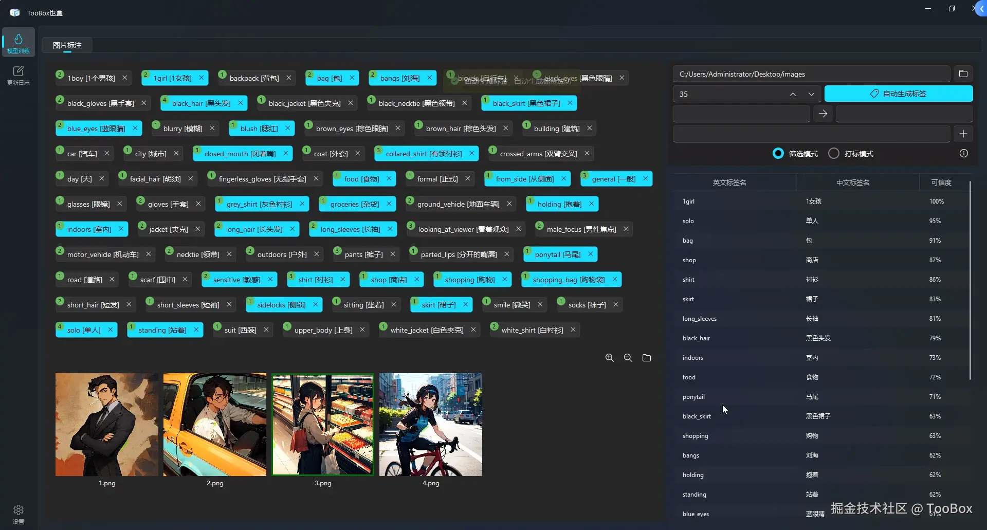Zoom out on image thumbnails
Image resolution: width=987 pixels, height=530 pixels.
(628, 358)
